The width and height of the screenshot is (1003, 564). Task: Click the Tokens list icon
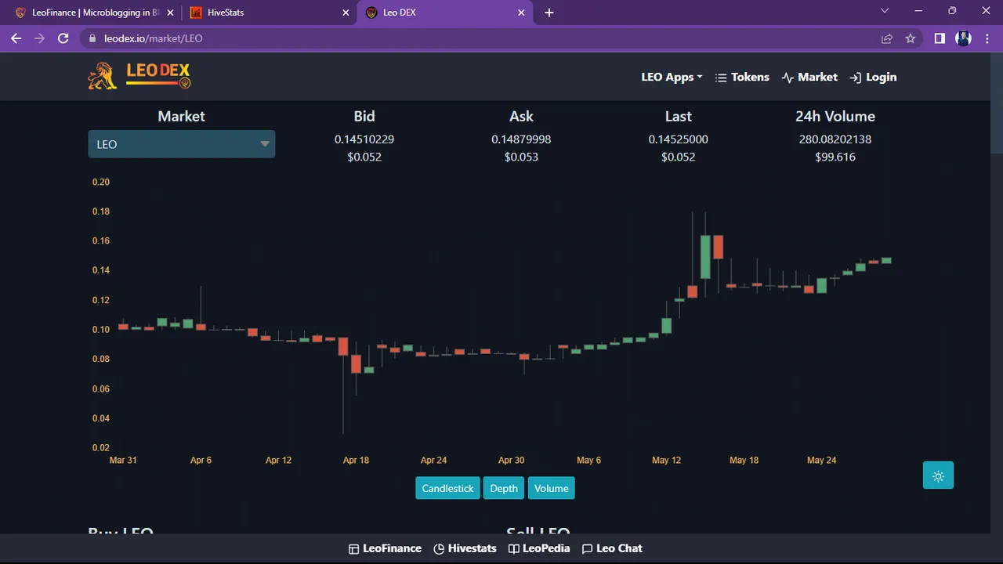click(721, 78)
